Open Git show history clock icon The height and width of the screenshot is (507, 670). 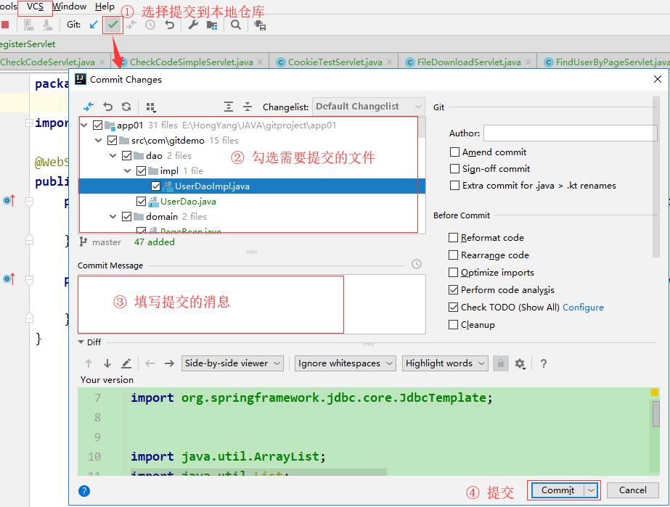150,25
